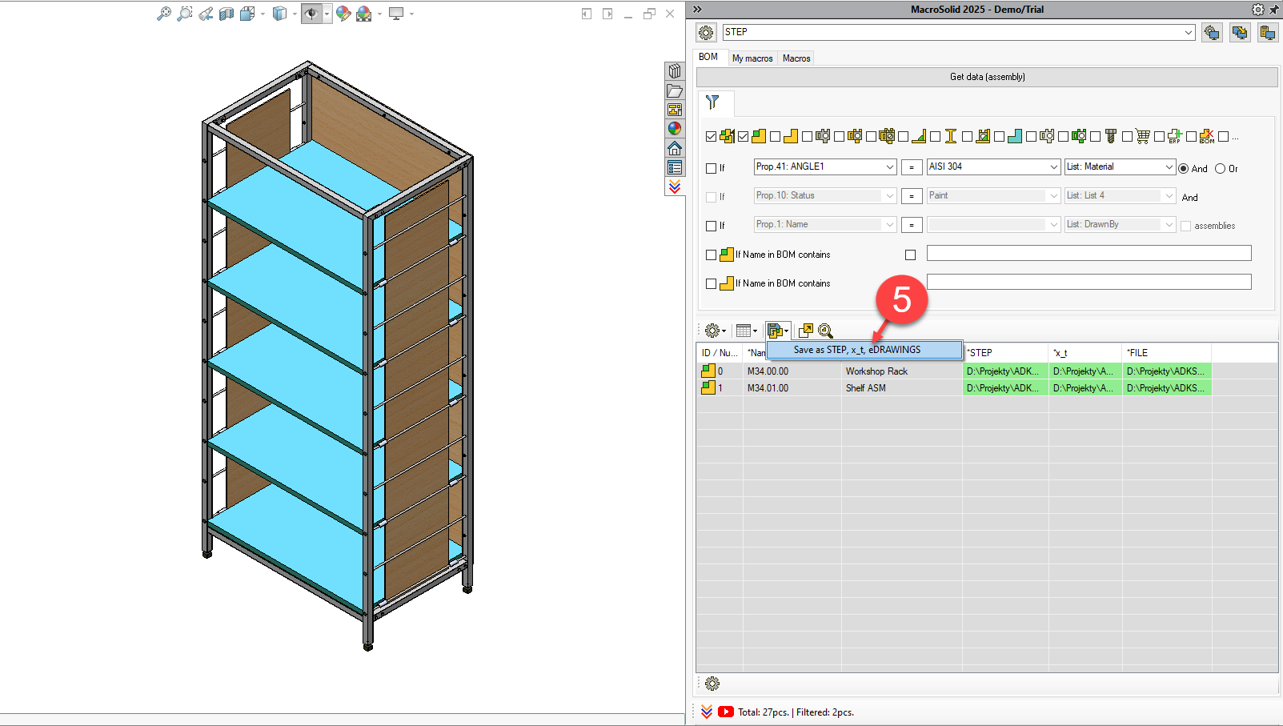Switch to the My macros tab

[x=752, y=58]
